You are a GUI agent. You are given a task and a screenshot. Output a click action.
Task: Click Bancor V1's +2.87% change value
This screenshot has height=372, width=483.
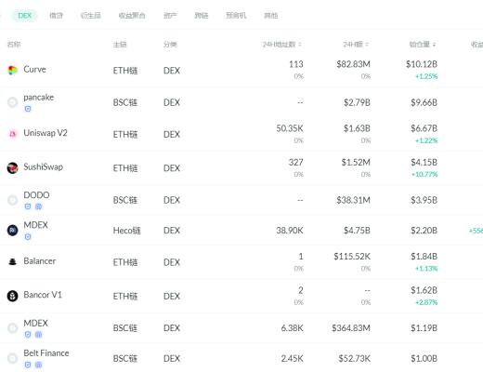tap(426, 302)
